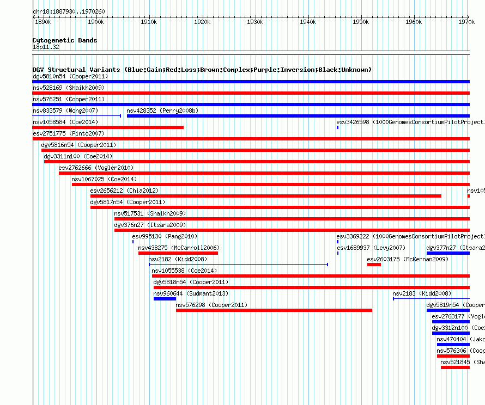Click the nsv833579 (Wong2007) label
Viewport: 485px width, 405px height.
tap(65, 111)
